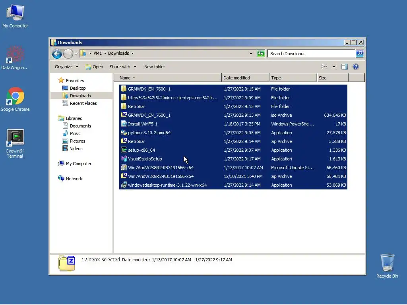Click the Win7AndW2K8R2 Microsoft Update file icon
This screenshot has width=407, height=305.
(x=124, y=167)
